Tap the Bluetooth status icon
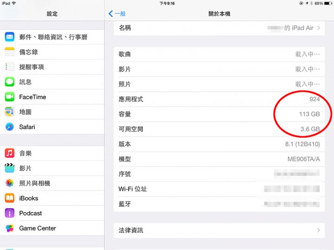This screenshot has height=250, width=334. pyautogui.click(x=311, y=3)
